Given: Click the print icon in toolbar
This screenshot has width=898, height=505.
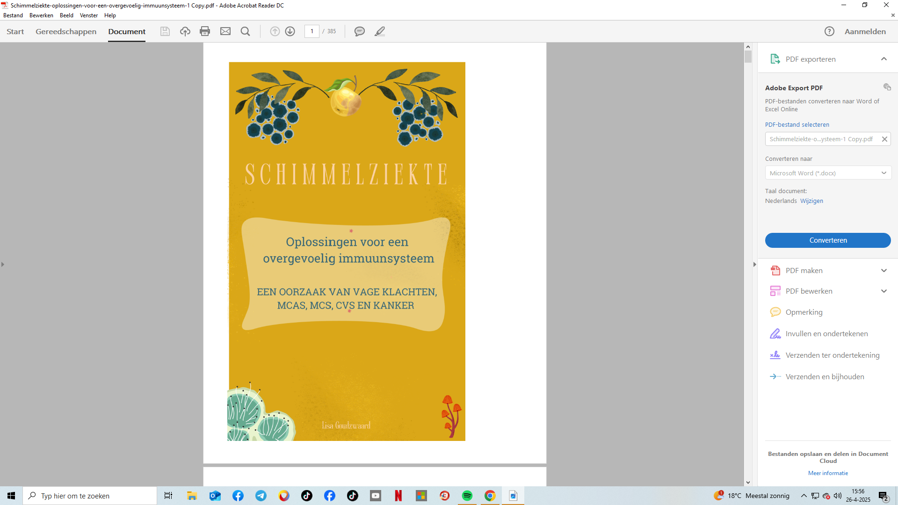Looking at the screenshot, I should point(204,31).
